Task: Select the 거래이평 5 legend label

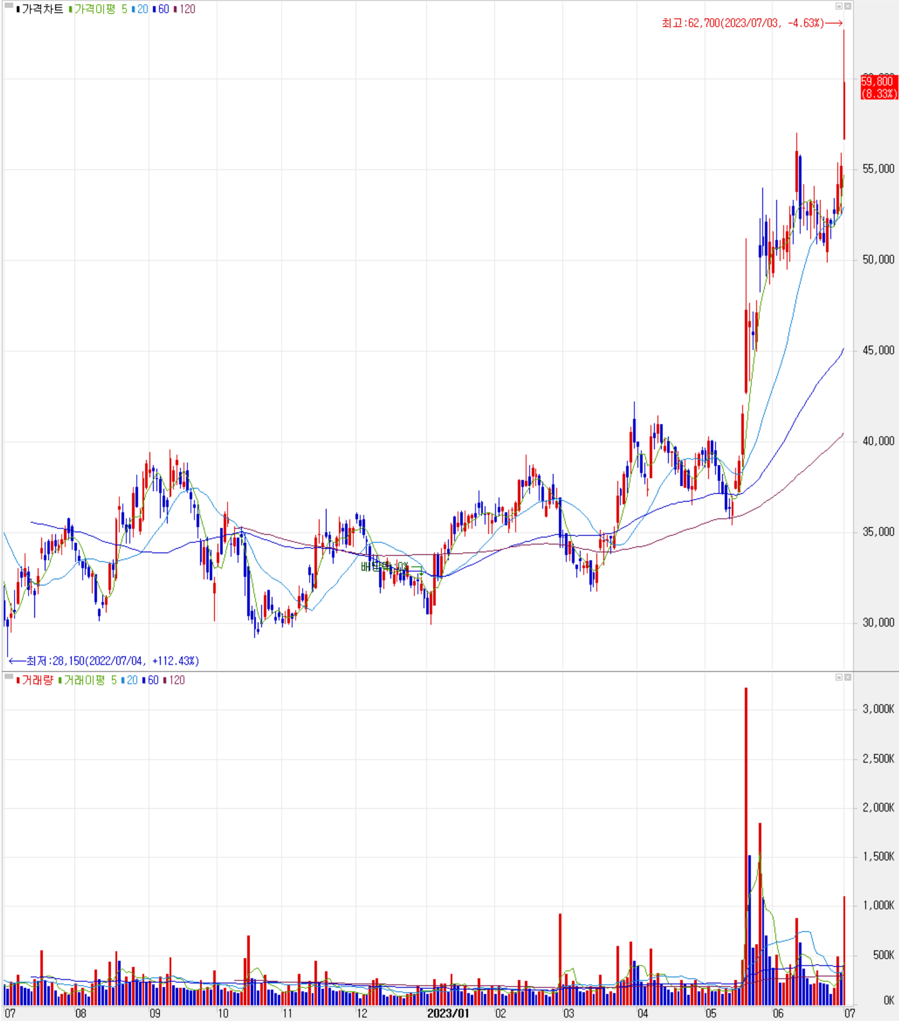Action: click(x=88, y=680)
